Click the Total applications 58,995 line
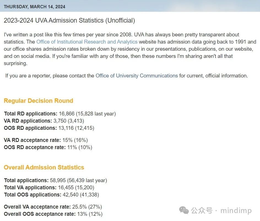The image size is (260, 221). click(56, 180)
